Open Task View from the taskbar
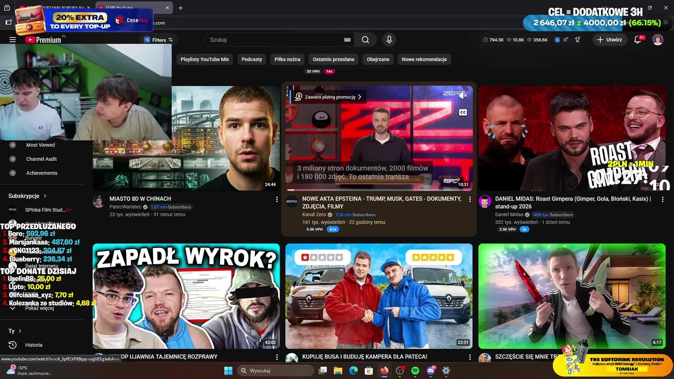674x379 pixels. [x=323, y=371]
